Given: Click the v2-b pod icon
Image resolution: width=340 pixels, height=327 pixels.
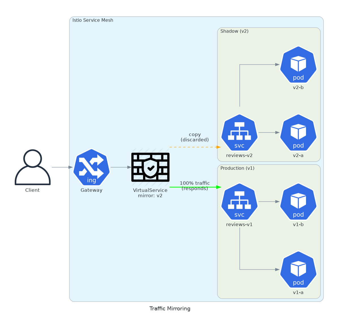Looking at the screenshot, I should [298, 65].
